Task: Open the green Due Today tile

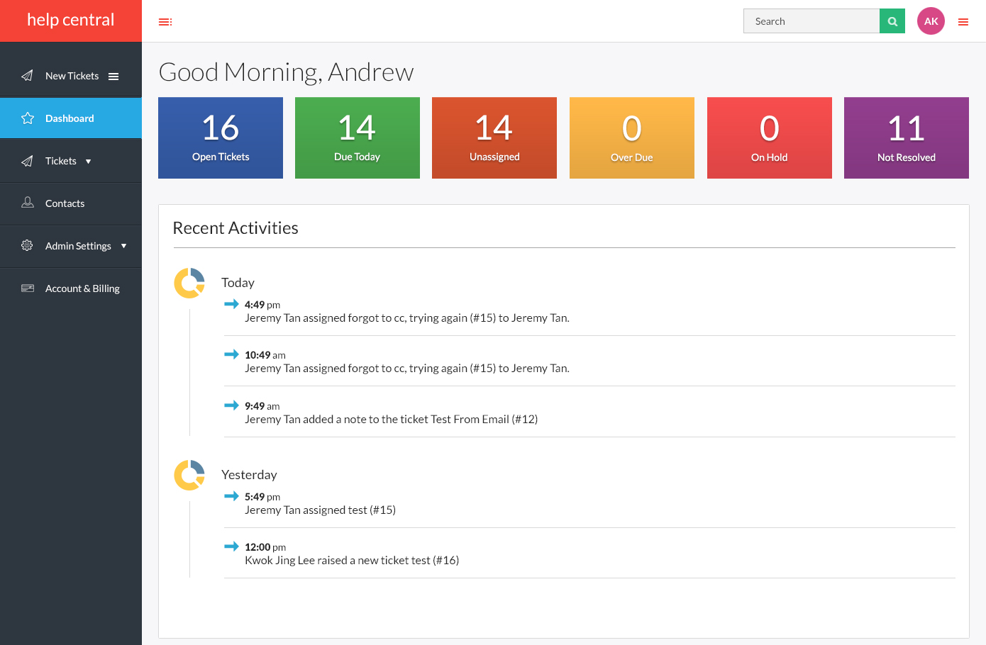Action: (358, 138)
